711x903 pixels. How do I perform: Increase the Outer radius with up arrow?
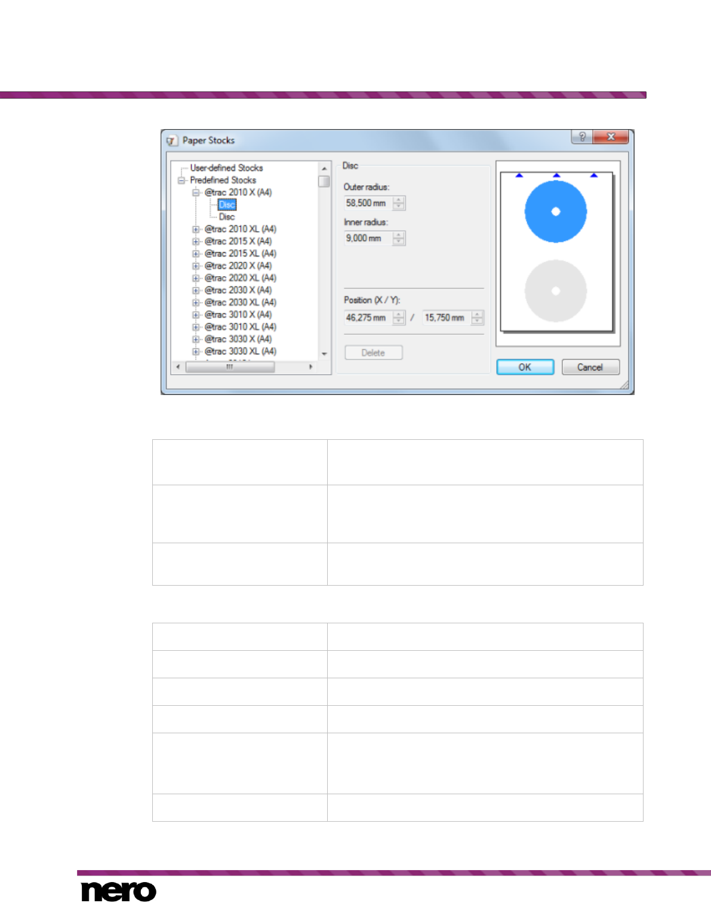coord(399,200)
